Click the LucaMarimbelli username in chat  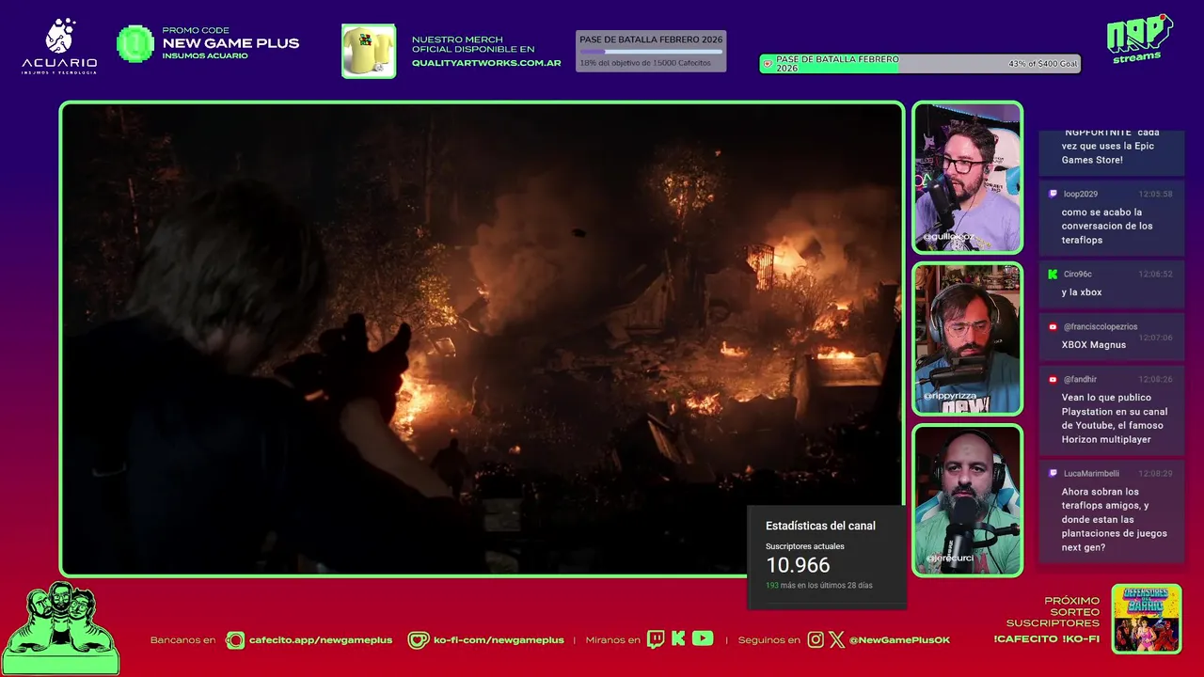tap(1091, 473)
